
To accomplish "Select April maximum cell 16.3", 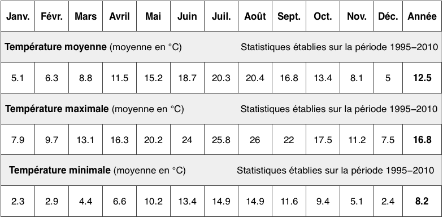I will (120, 140).
